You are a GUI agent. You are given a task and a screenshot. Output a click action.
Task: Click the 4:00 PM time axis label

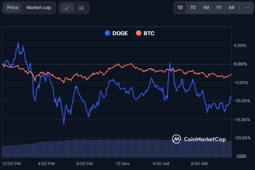(46, 164)
